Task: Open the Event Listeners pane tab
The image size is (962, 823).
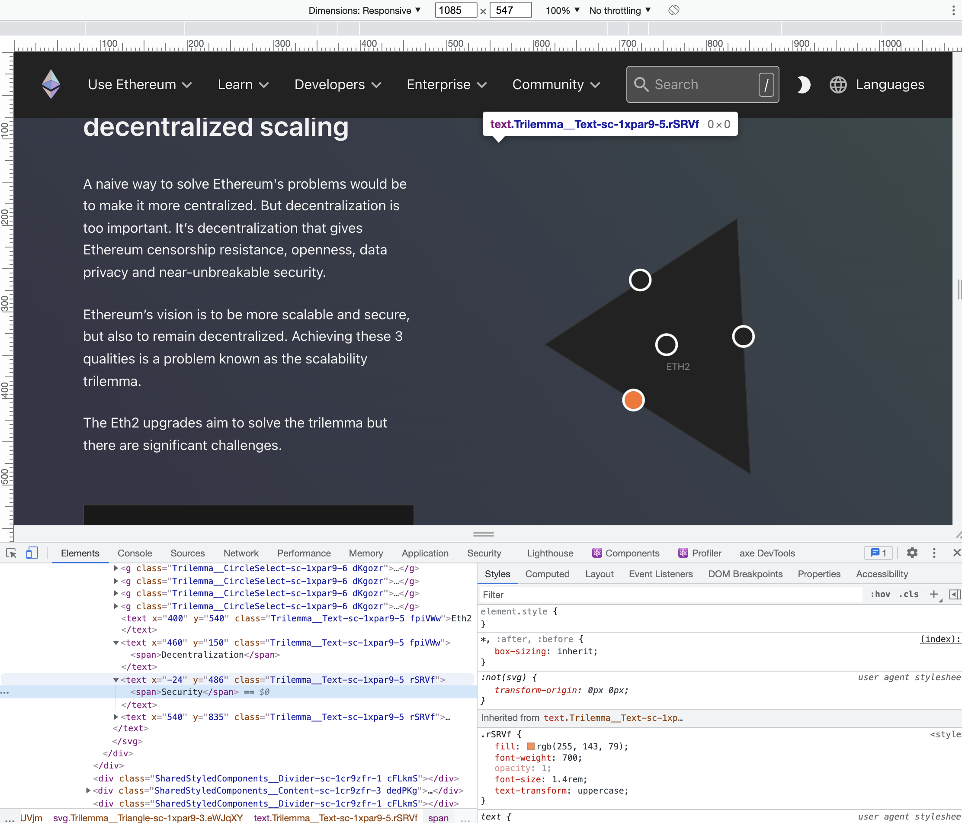Action: tap(661, 574)
